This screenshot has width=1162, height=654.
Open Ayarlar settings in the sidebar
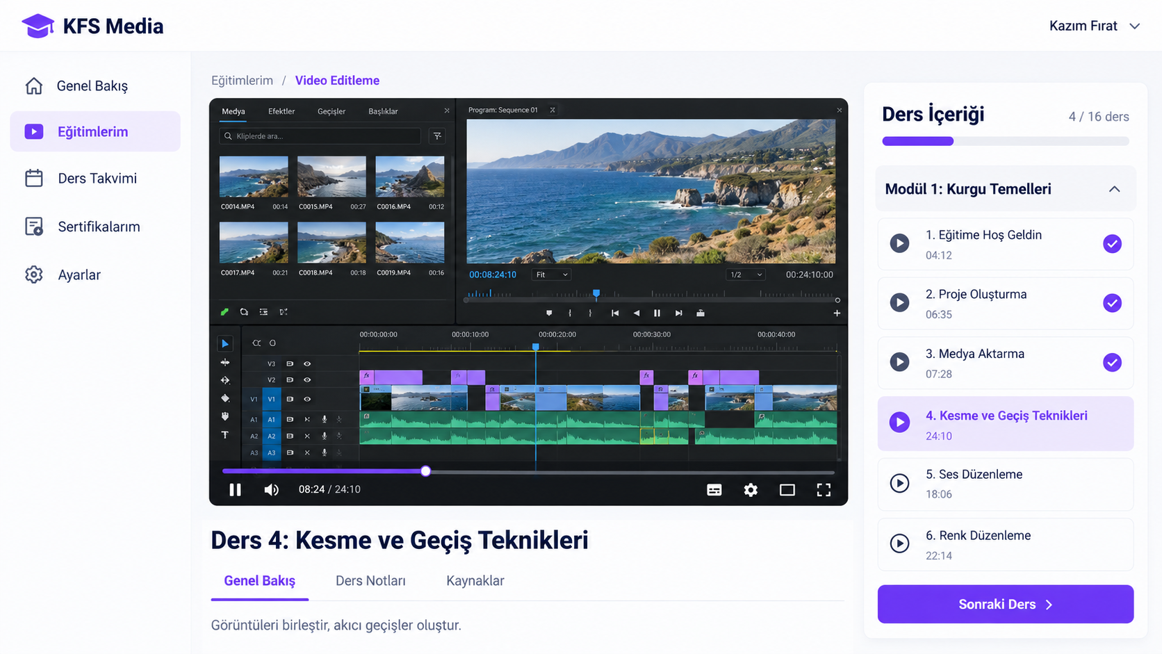pos(95,275)
